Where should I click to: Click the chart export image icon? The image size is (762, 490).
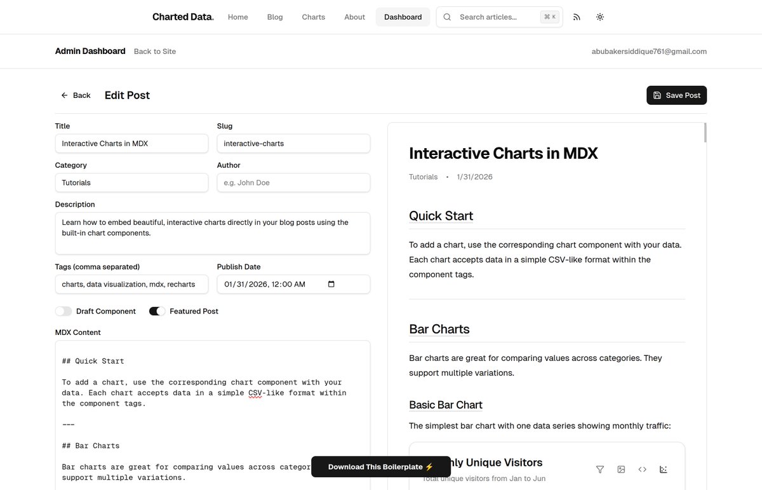(x=621, y=469)
